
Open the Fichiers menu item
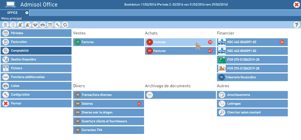click(x=36, y=68)
